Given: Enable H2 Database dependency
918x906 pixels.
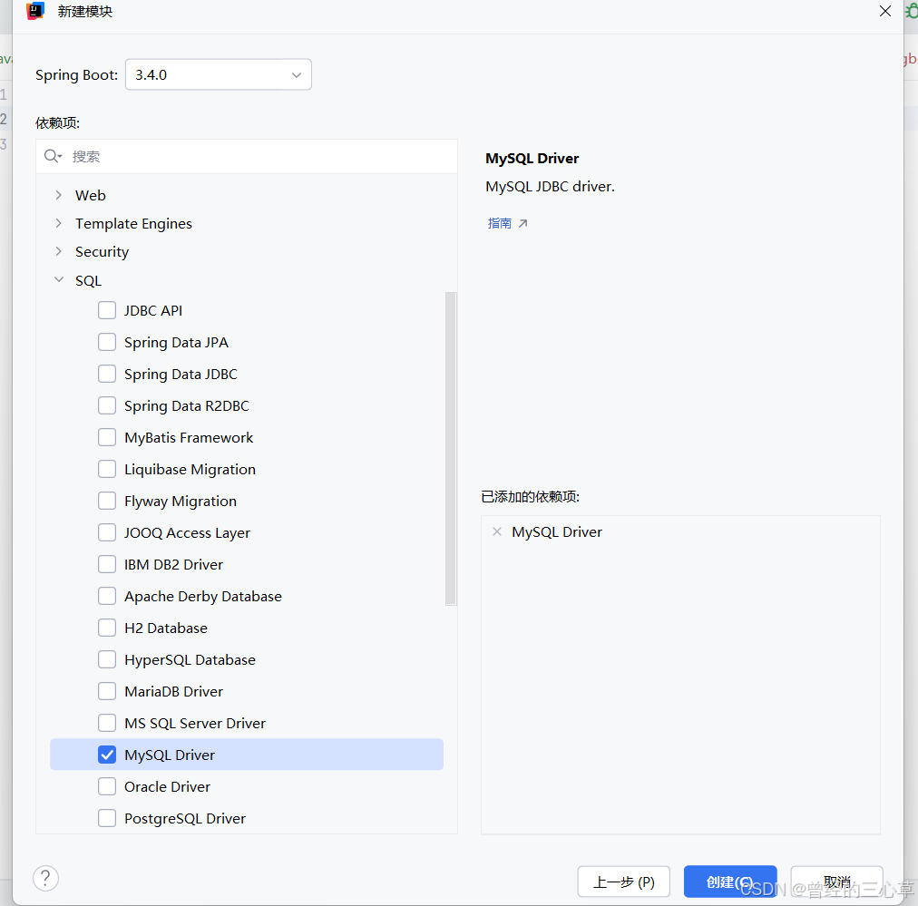Looking at the screenshot, I should click(107, 628).
